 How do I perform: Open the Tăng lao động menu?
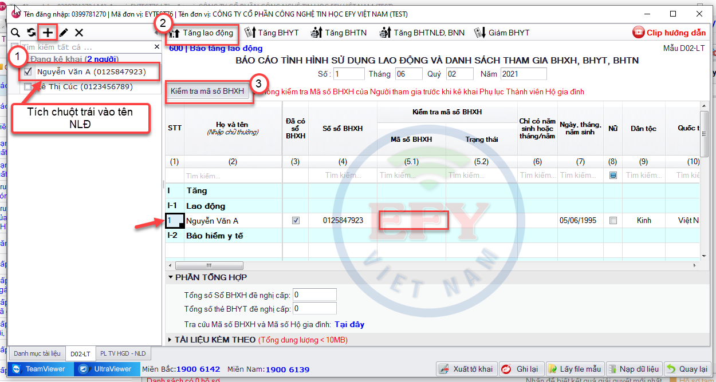[x=202, y=33]
